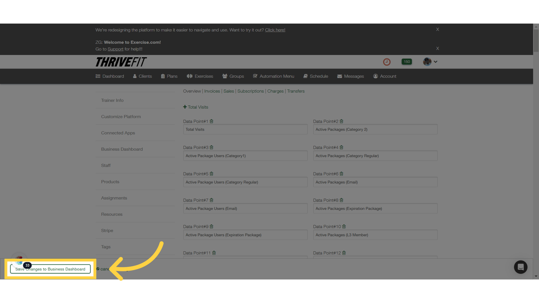The image size is (539, 303).
Task: Click the plus icon beside Total Visits
Action: pyautogui.click(x=185, y=107)
